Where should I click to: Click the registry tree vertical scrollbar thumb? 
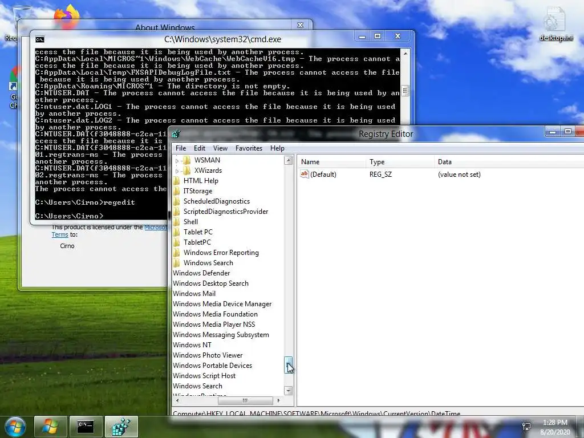coord(288,364)
